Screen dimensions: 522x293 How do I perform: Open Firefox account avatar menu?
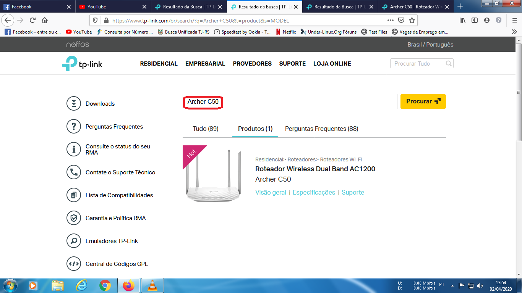click(x=486, y=20)
